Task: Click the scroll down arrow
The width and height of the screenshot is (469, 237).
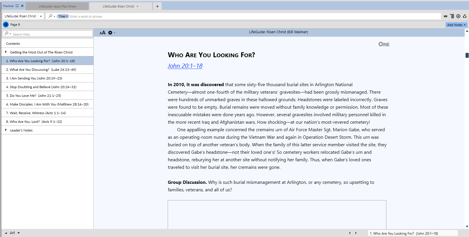Action: coord(467,227)
